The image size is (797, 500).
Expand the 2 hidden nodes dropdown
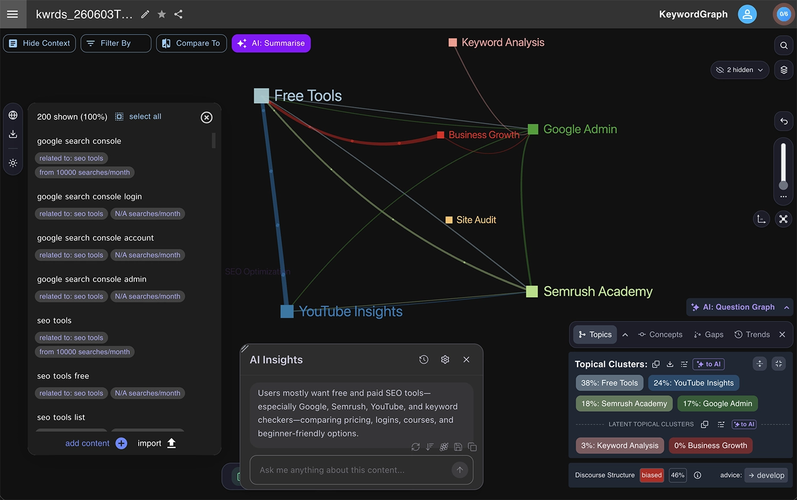point(740,70)
